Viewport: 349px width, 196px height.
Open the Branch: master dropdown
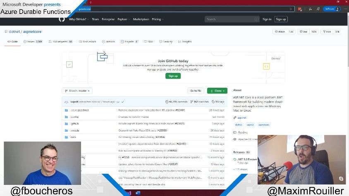click(x=77, y=91)
